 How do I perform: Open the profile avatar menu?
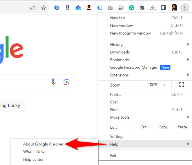pyautogui.click(x=174, y=8)
